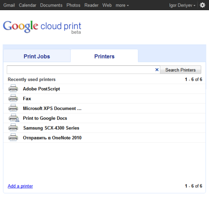Click the OneNote 2010 printer icon
The image size is (209, 199).
pyautogui.click(x=13, y=137)
